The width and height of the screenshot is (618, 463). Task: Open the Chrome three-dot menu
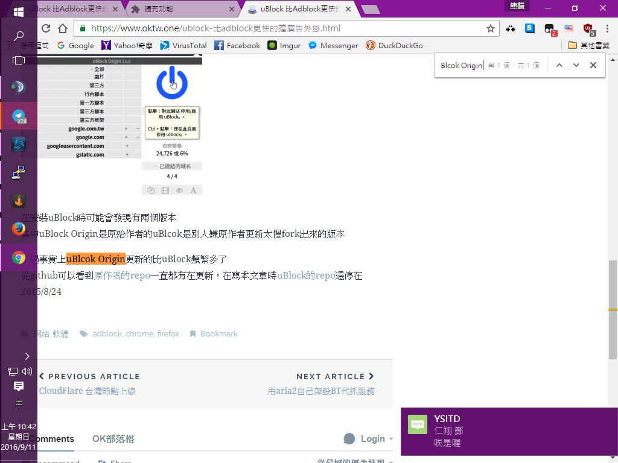607,28
